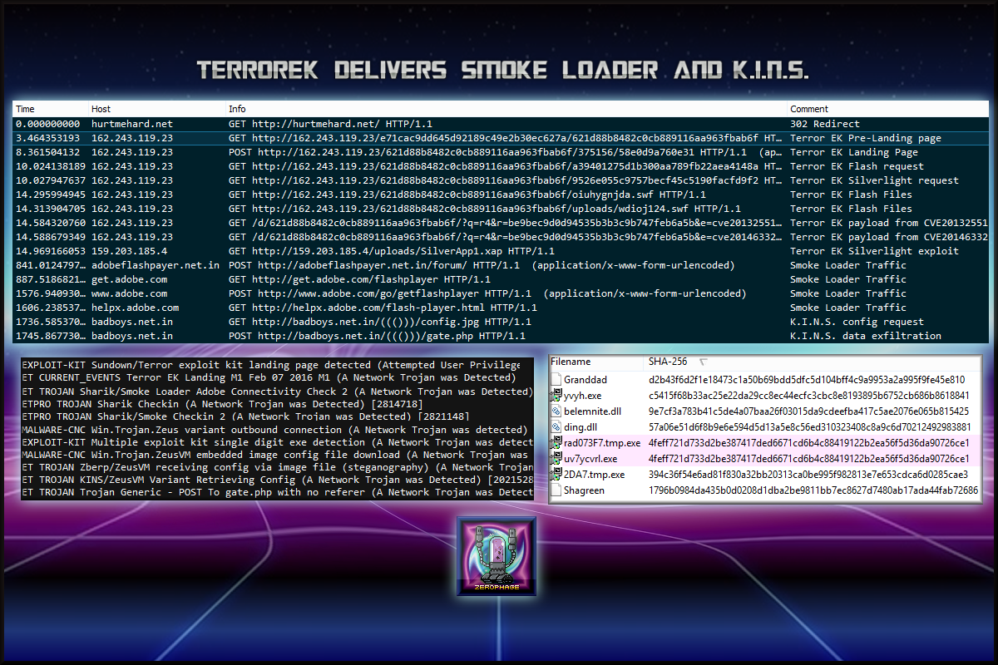Screen dimensions: 998x665
Task: Click the belemnite.dll file icon
Action: [556, 411]
